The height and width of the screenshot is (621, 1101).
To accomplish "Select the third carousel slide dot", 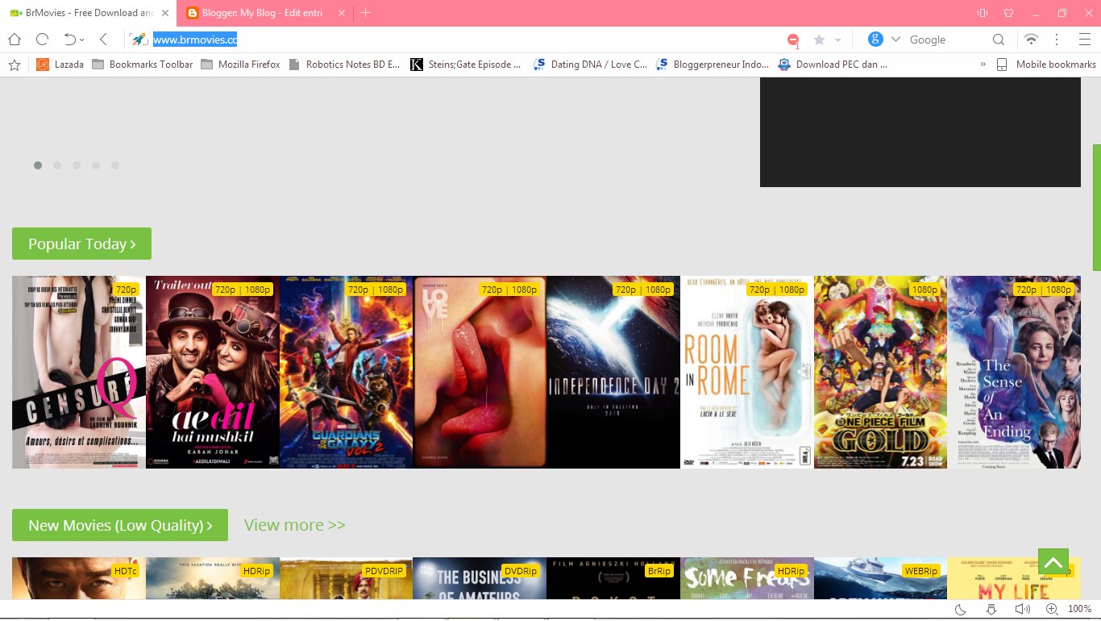I will click(x=77, y=165).
